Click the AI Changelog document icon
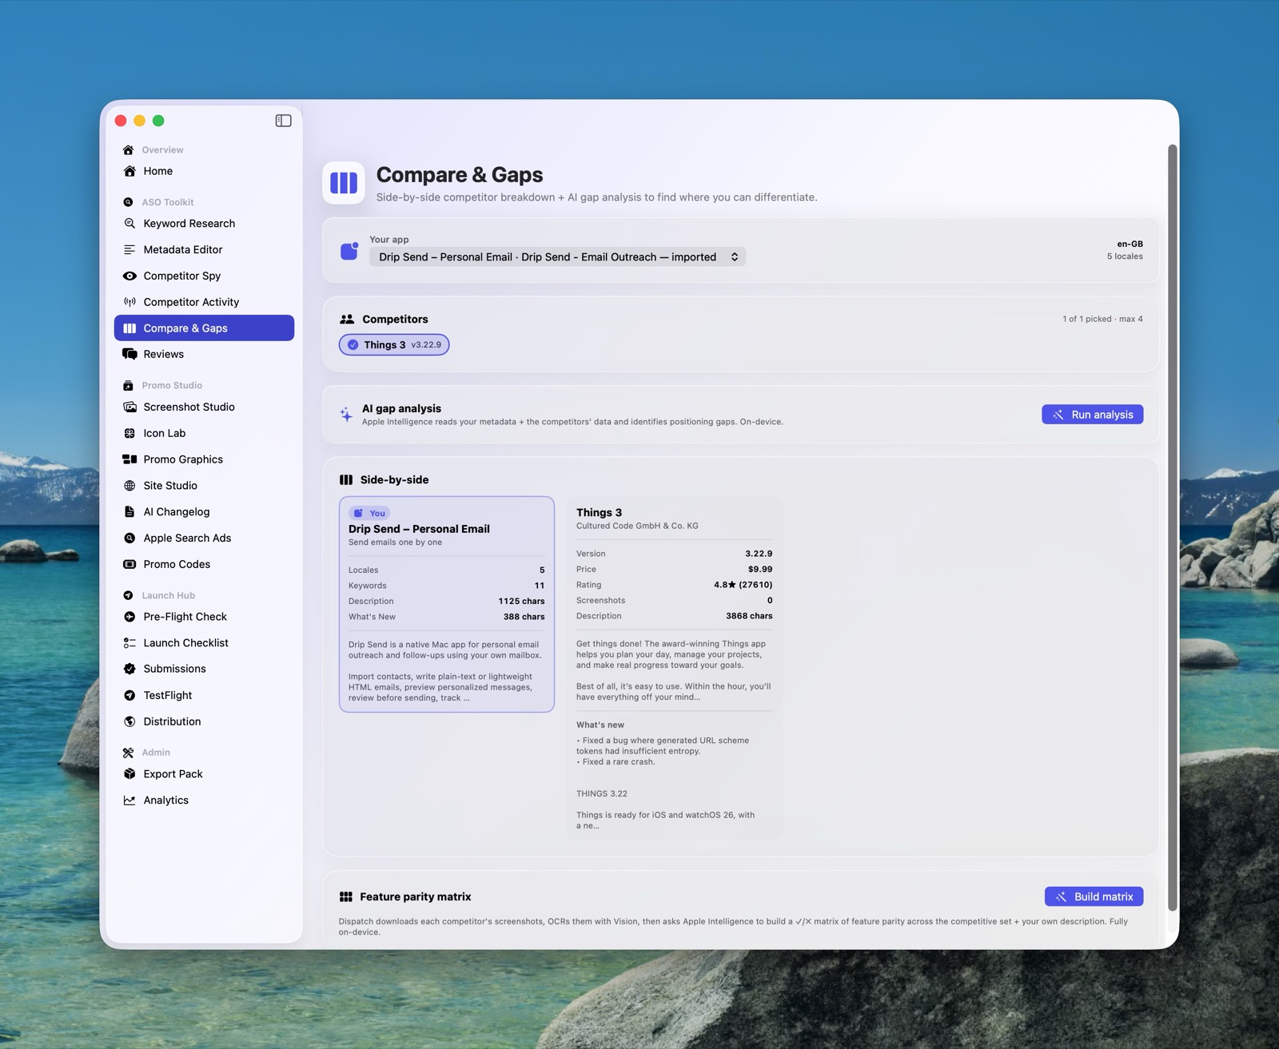 (129, 512)
